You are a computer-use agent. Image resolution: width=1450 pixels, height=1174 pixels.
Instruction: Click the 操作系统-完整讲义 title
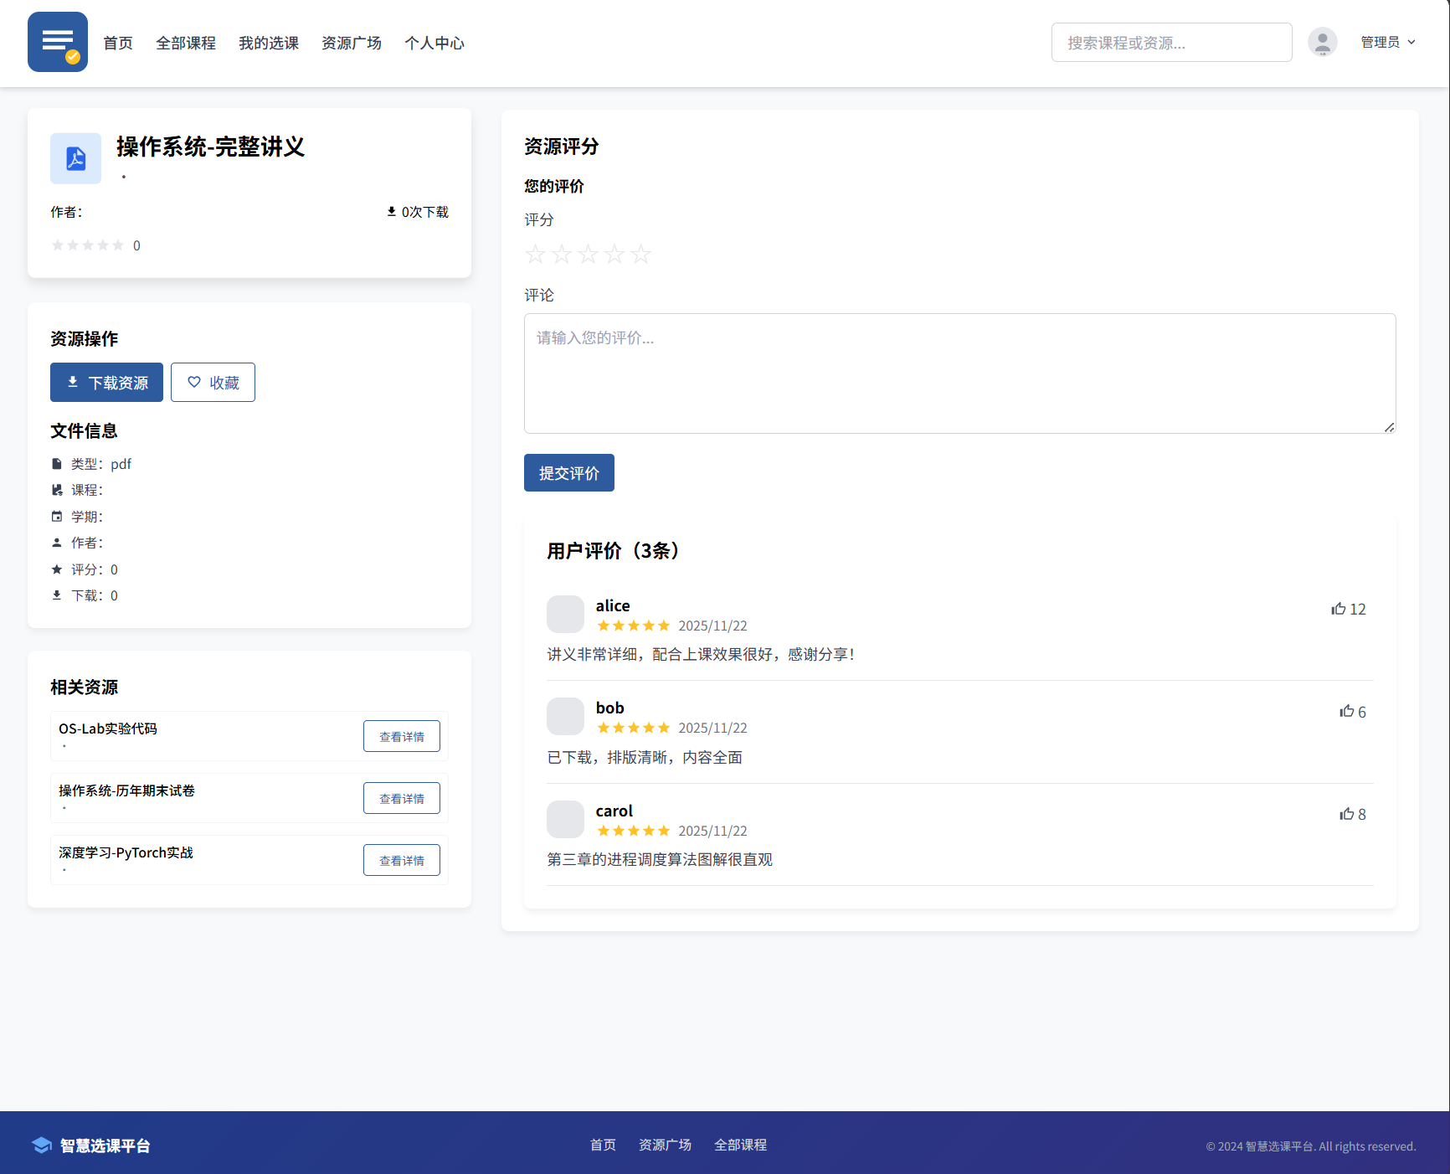(x=211, y=147)
